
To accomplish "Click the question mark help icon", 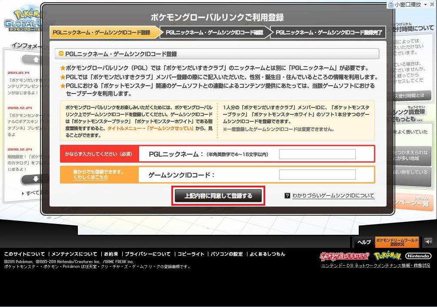I will click(x=287, y=196).
